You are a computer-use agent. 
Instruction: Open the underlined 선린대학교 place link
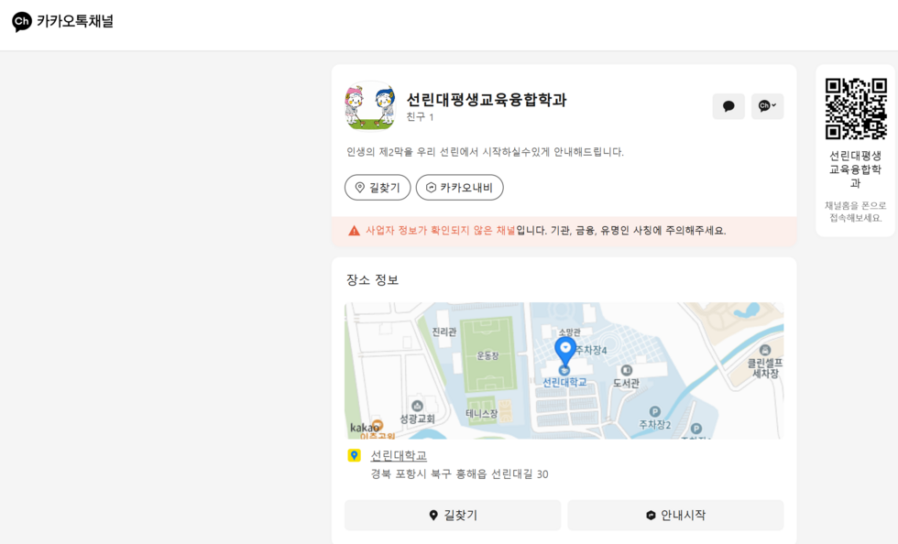pos(399,456)
